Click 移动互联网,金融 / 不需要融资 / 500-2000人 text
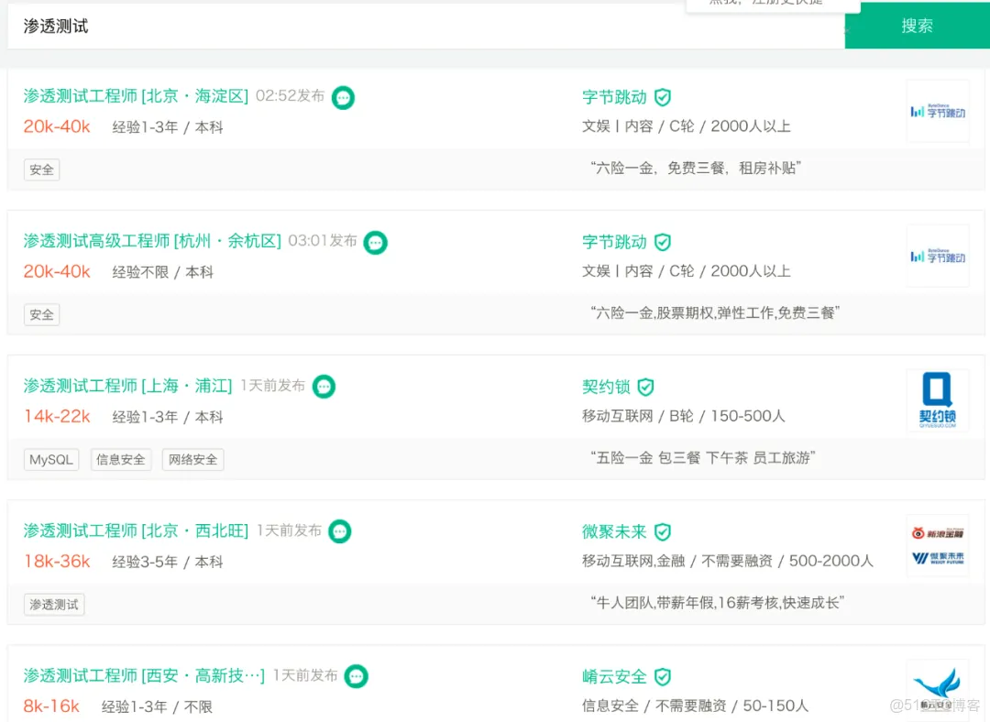This screenshot has width=990, height=722. point(728,561)
